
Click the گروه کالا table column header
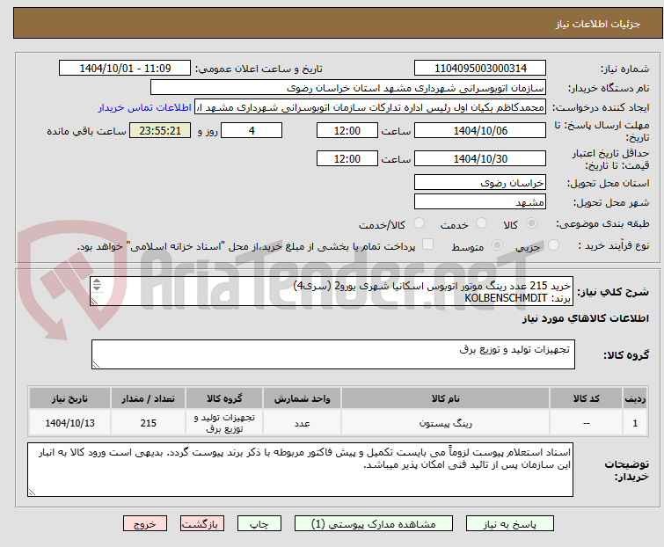point(224,398)
